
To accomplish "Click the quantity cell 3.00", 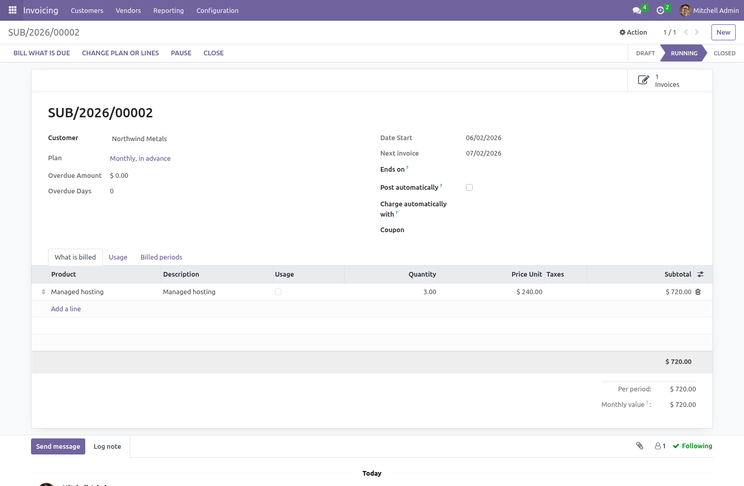I will pos(392,292).
